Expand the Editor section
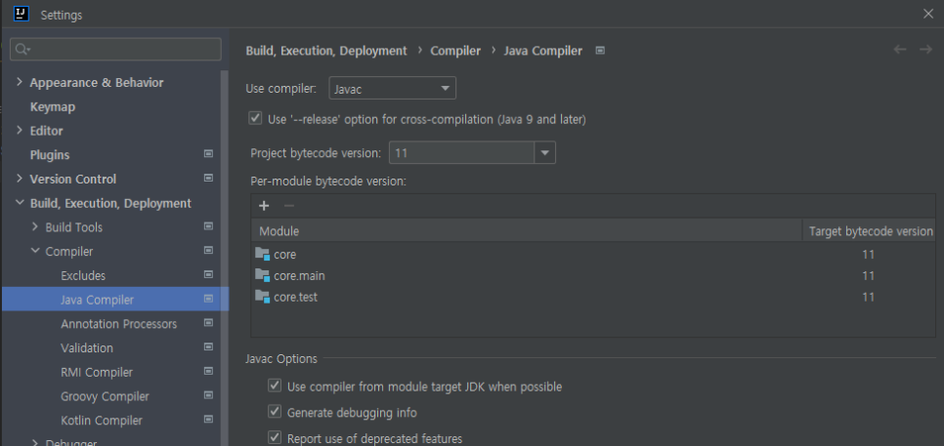 (x=20, y=131)
